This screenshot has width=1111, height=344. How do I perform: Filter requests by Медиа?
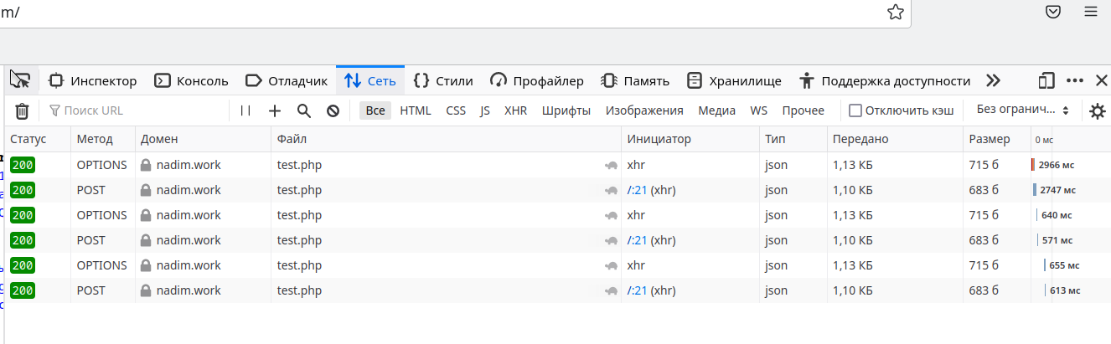coord(717,110)
